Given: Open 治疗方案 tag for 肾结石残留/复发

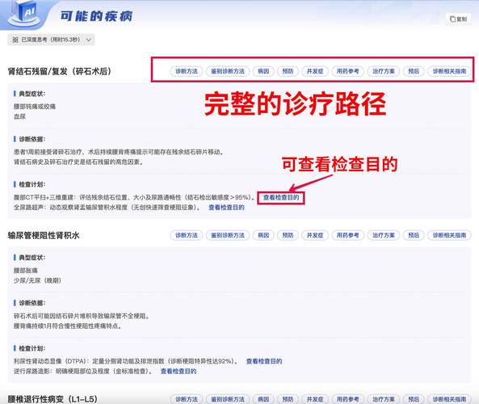Looking at the screenshot, I should tap(384, 71).
